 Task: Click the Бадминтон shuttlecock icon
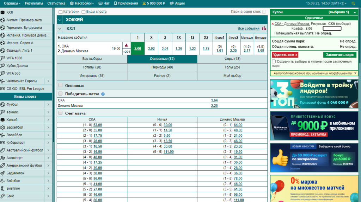3,173
